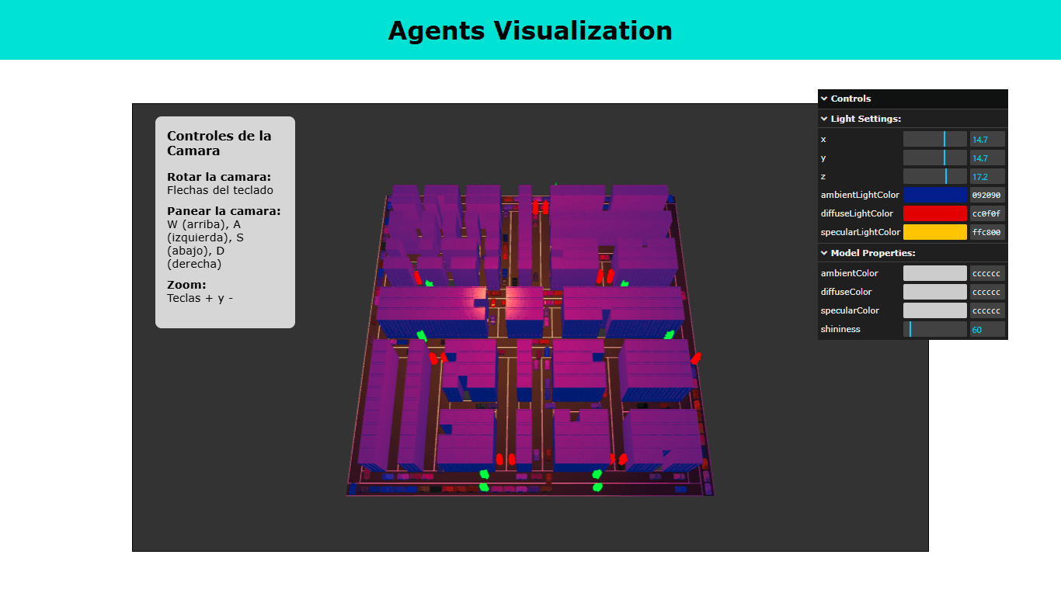
Task: Open the model specularColor gray swatch
Action: [x=934, y=310]
